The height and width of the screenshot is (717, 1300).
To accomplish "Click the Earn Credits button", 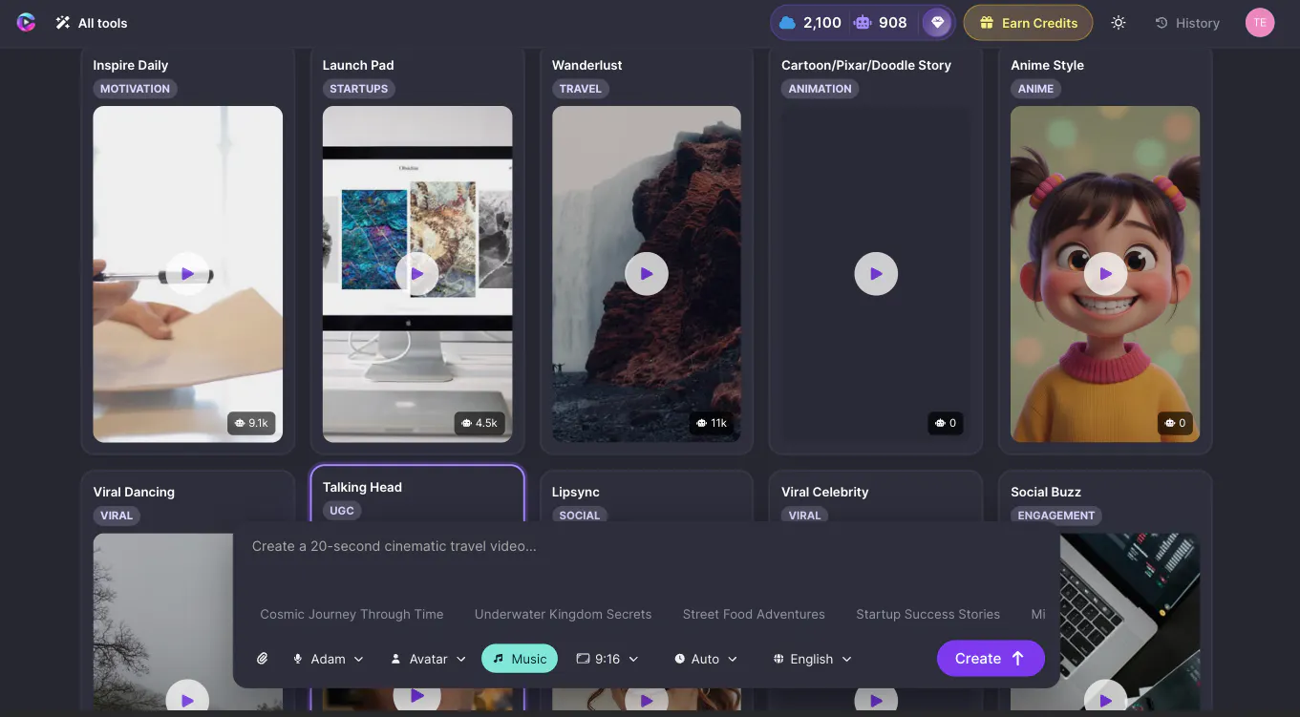I will [1028, 23].
